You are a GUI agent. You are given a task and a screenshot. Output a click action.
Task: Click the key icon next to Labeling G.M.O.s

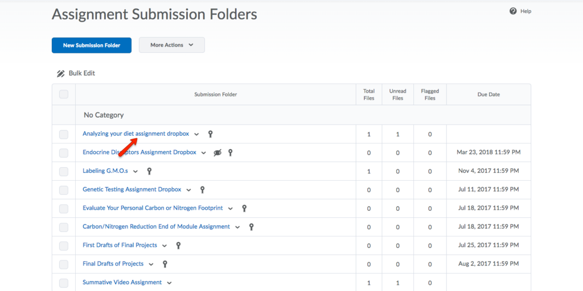click(x=149, y=171)
